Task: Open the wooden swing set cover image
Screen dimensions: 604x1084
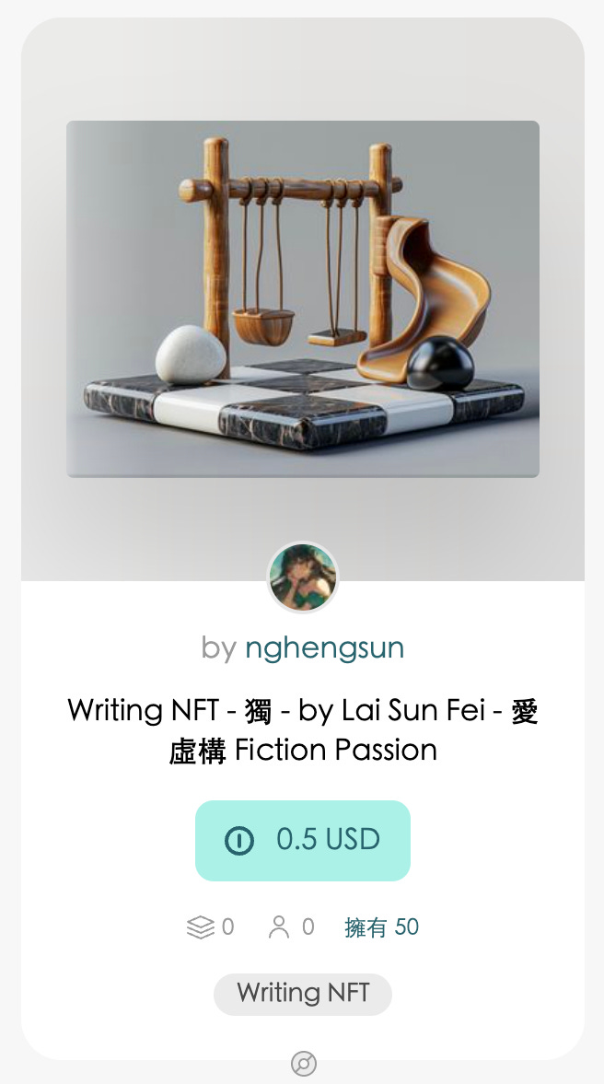Action: [303, 299]
